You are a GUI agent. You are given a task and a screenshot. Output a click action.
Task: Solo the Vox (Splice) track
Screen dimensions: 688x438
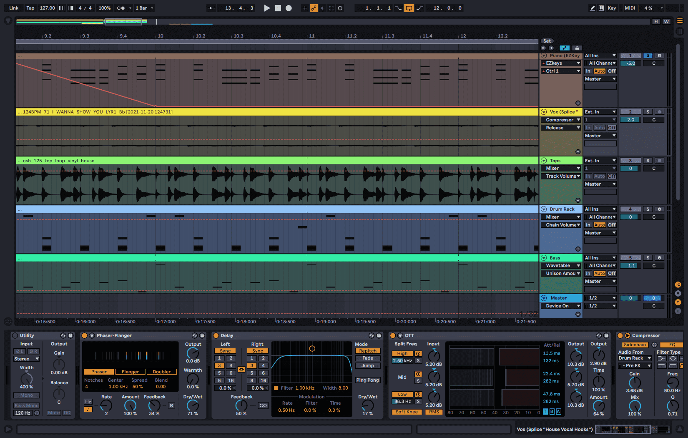[x=648, y=112]
